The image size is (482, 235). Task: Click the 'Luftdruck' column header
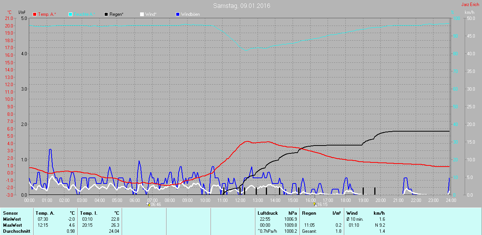(268, 213)
